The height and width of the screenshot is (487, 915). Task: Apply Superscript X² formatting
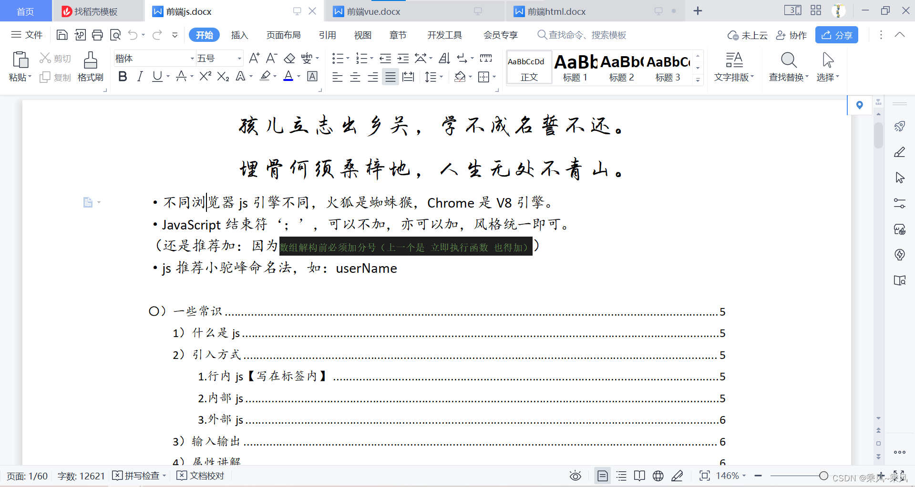coord(206,76)
